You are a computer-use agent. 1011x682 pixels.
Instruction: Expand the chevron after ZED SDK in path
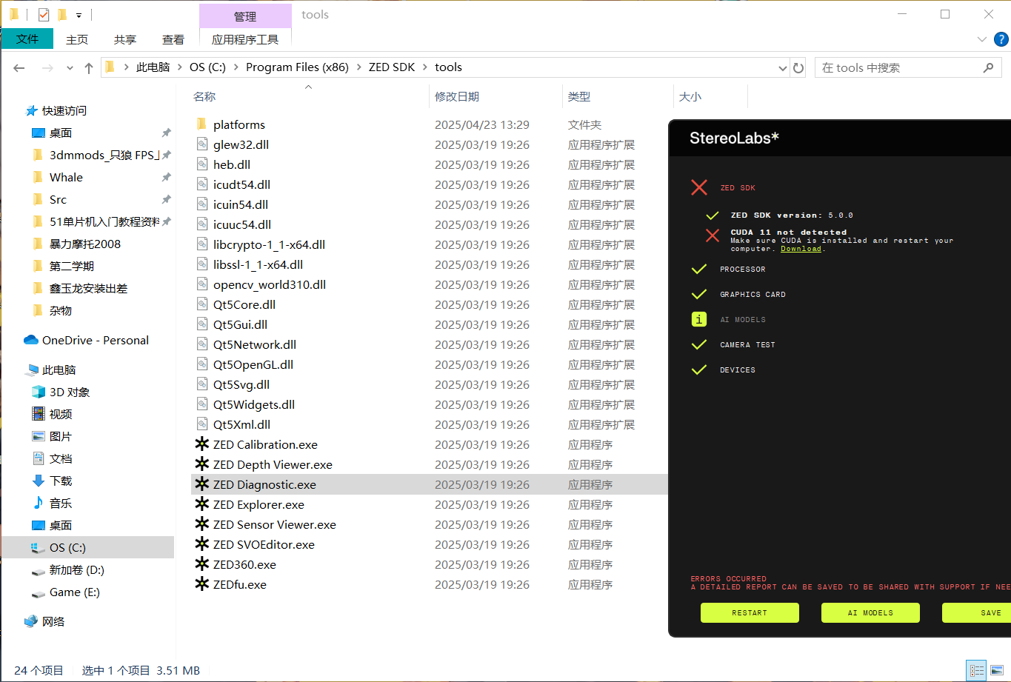tap(425, 67)
